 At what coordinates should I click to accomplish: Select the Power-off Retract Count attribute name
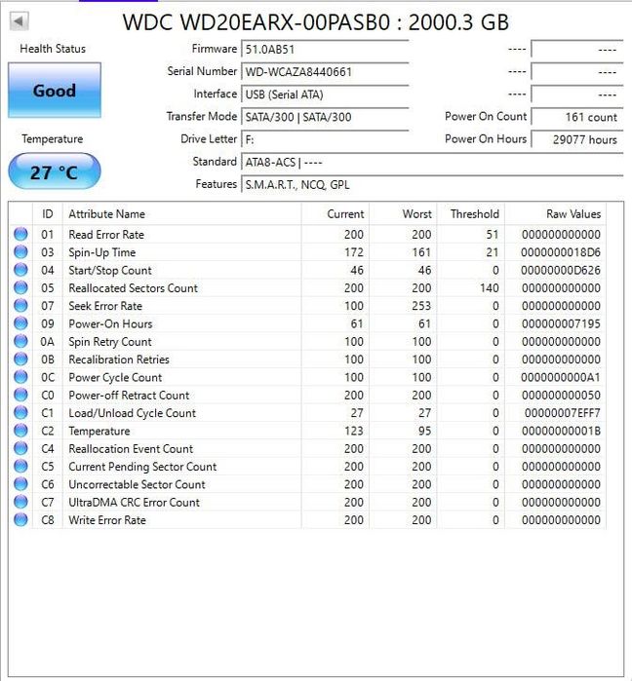coord(129,395)
